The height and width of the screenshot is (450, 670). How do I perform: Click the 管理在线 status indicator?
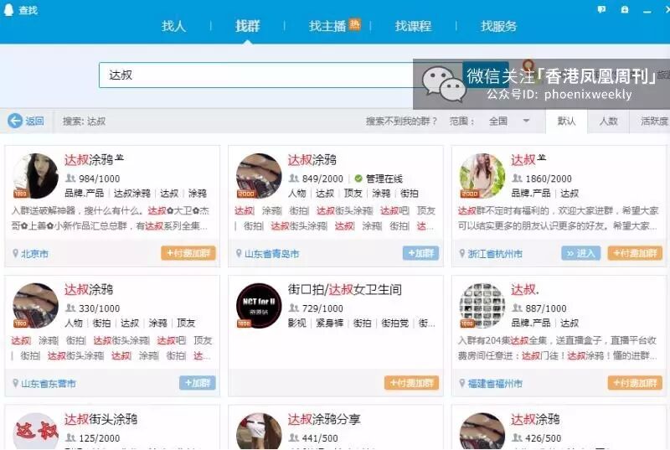(x=379, y=178)
